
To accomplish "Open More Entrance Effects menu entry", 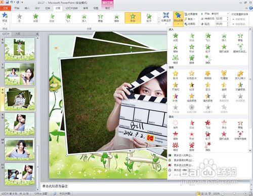I will pyautogui.click(x=184, y=155).
